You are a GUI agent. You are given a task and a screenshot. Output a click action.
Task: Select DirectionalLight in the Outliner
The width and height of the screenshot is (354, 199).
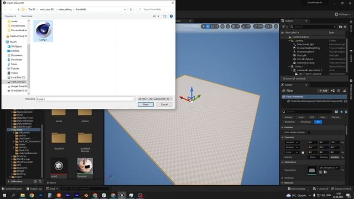pyautogui.click(x=305, y=44)
